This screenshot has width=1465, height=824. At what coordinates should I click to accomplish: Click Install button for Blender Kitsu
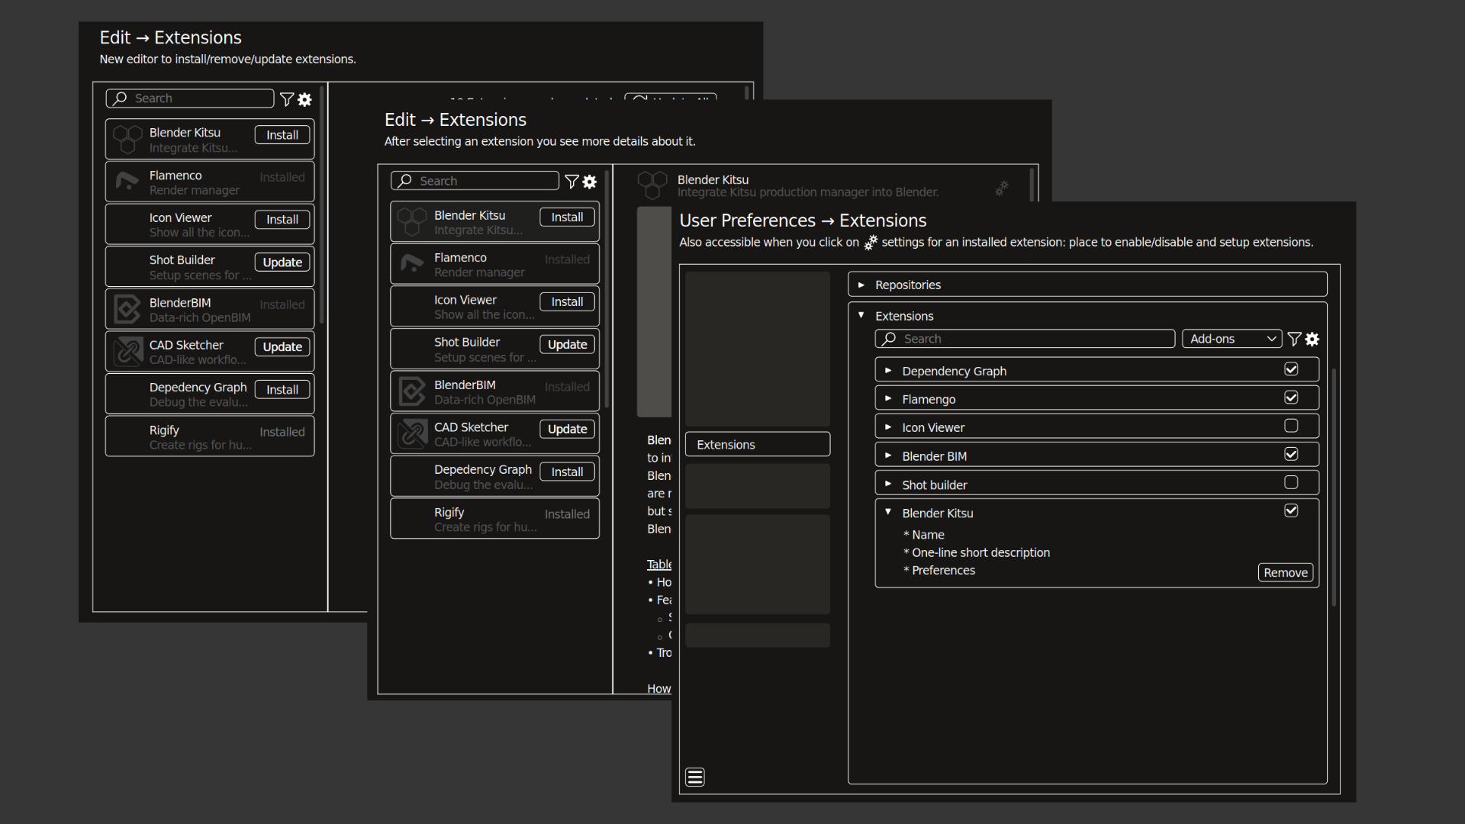pyautogui.click(x=282, y=134)
